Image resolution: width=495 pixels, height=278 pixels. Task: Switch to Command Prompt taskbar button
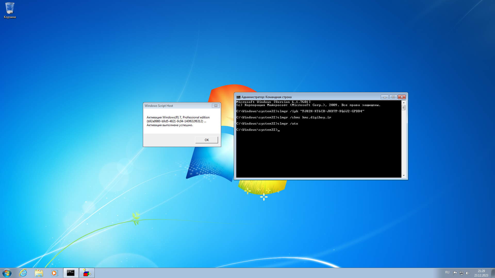click(71, 273)
